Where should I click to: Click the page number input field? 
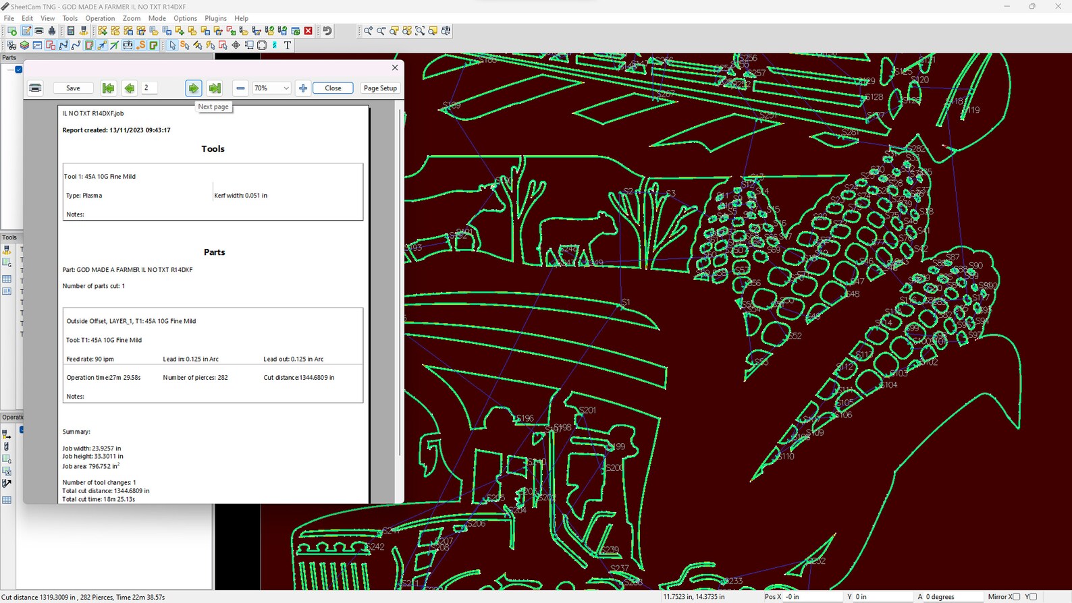point(149,88)
